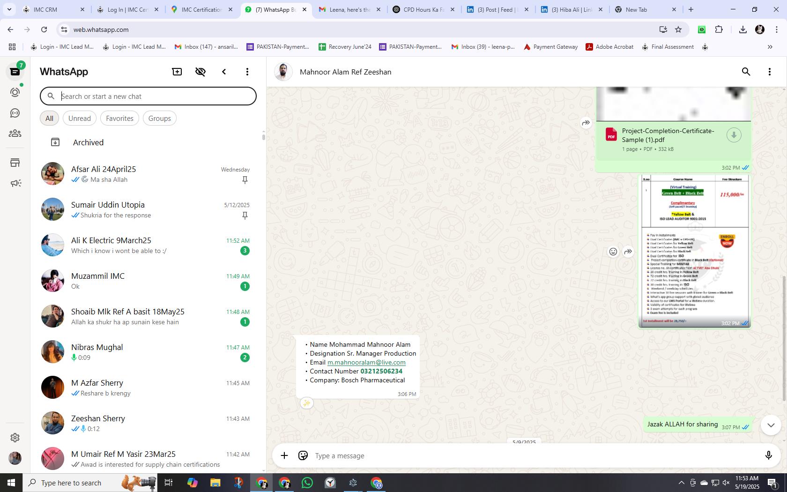Forward the PDF certificate message

click(x=586, y=123)
